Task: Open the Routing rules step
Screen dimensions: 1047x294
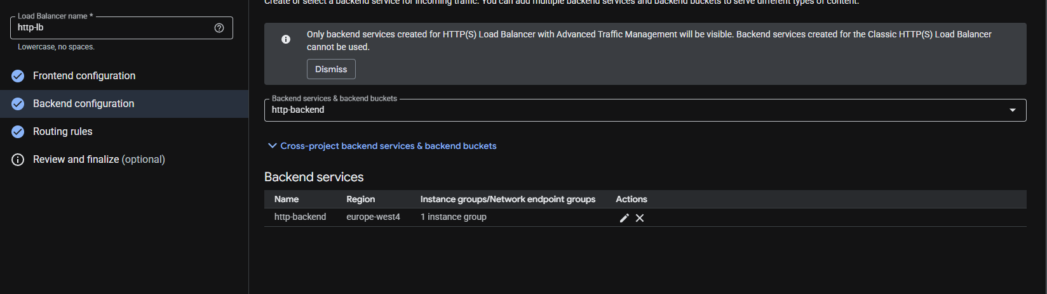Action: (x=62, y=132)
